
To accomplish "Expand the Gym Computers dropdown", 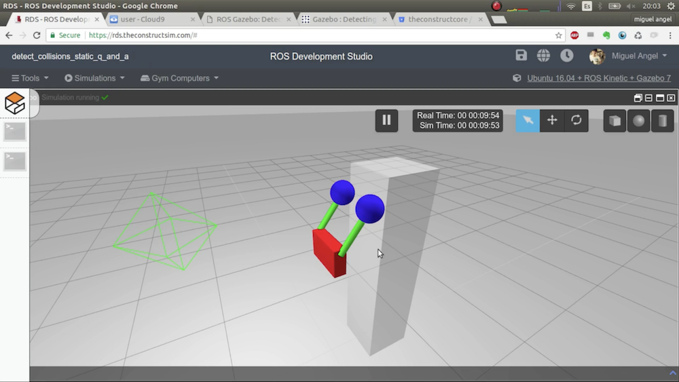I will click(x=180, y=78).
